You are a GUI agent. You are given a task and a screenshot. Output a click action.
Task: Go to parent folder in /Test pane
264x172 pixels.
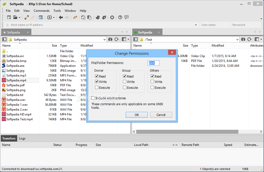point(243,39)
